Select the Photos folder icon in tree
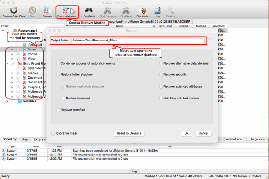269x179 pixels. coord(25,54)
